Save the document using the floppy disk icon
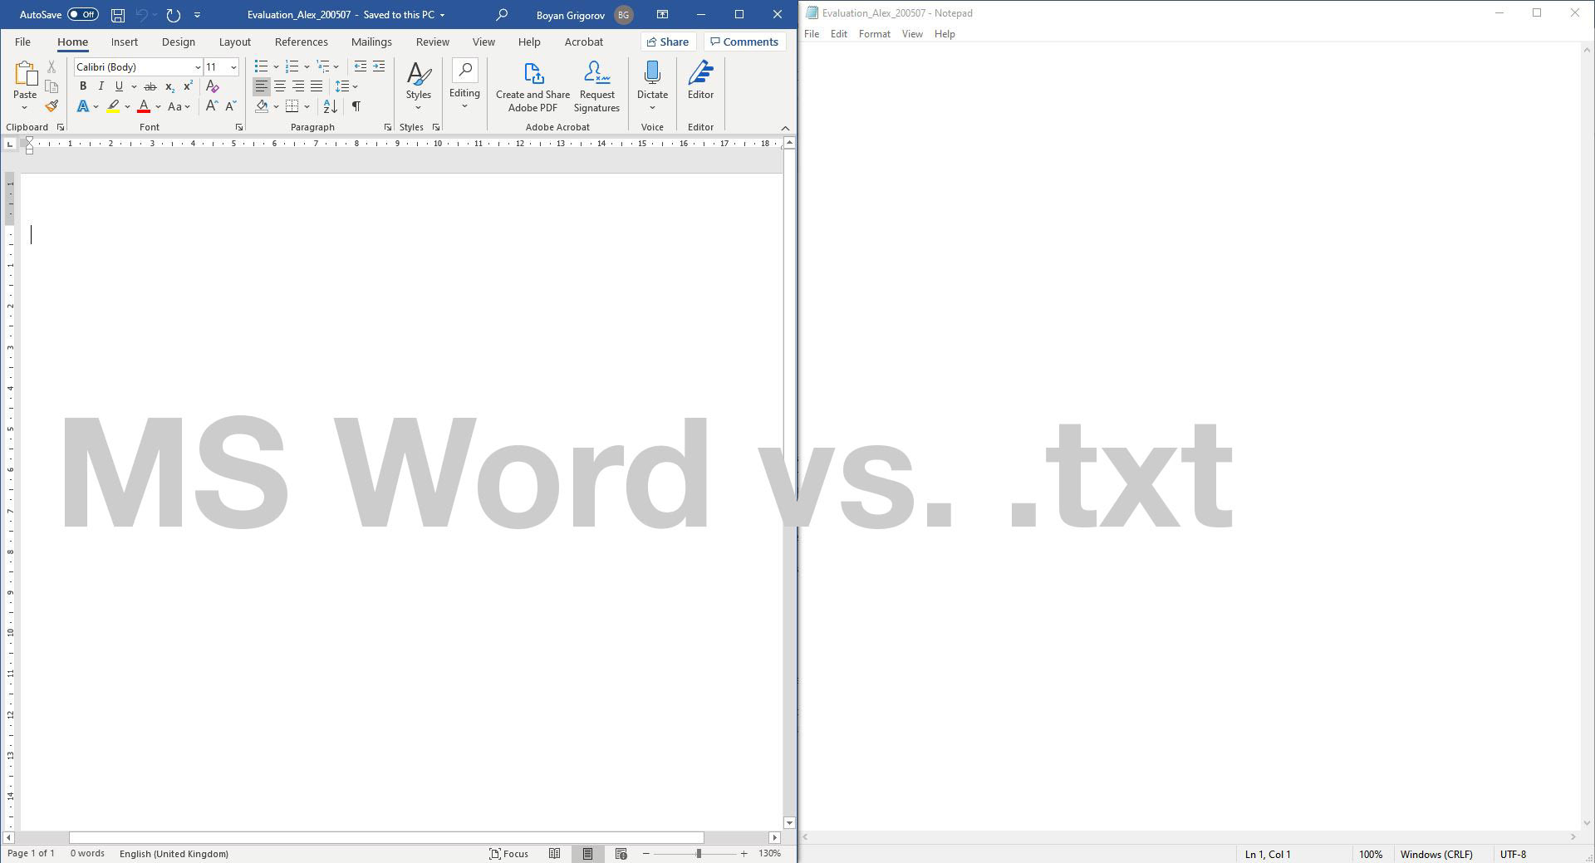This screenshot has width=1595, height=863. (118, 15)
